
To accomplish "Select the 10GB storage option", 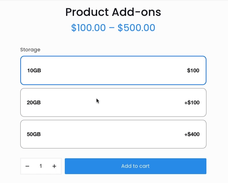I will [x=113, y=71].
